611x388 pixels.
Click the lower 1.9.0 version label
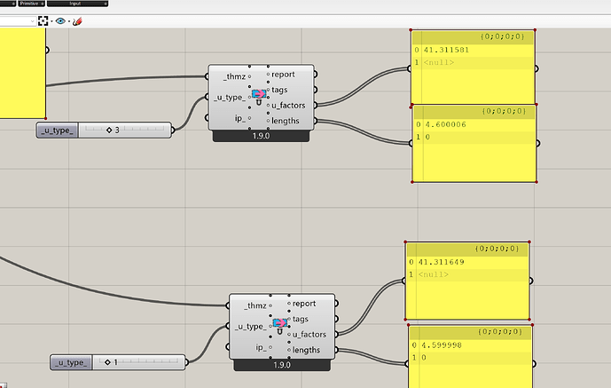pos(282,364)
